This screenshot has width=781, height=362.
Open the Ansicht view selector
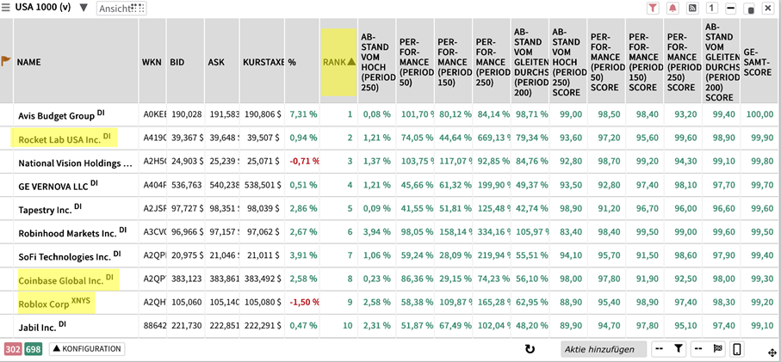click(x=121, y=9)
